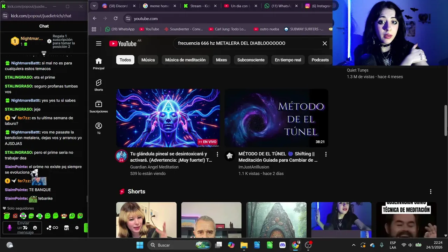Viewport: 448px width, 252px height.
Task: Click the purple microphone in chat input
Action: 9,228
